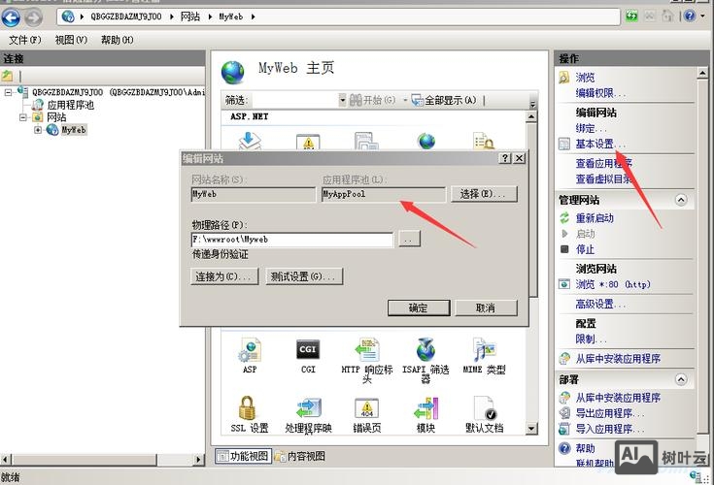Click the 绑定... link

[591, 128]
